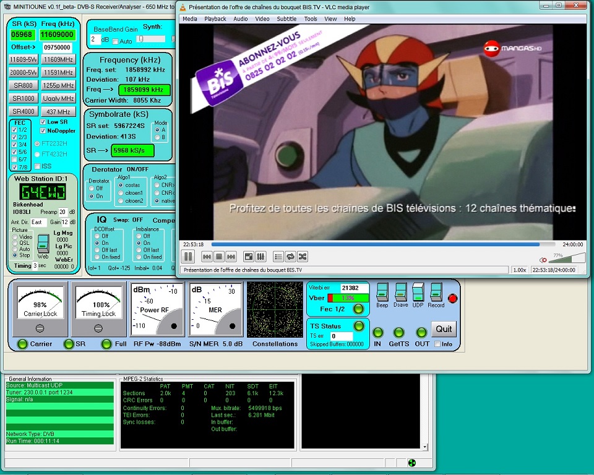Screen dimensions: 594x475
Task: Toggle the NoDoppler checkbox
Action: coord(43,131)
